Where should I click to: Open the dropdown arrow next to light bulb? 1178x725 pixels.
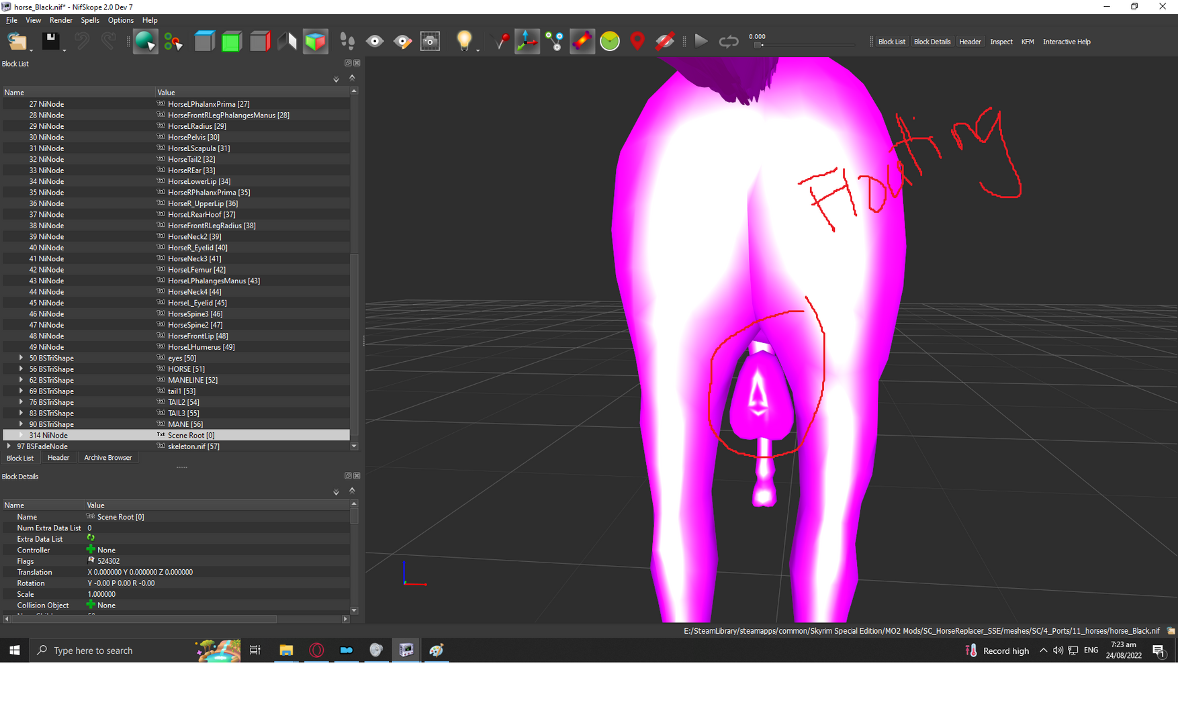478,49
